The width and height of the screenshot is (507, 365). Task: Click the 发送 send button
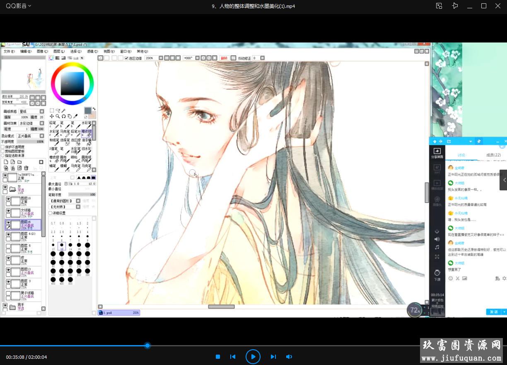[x=493, y=312]
